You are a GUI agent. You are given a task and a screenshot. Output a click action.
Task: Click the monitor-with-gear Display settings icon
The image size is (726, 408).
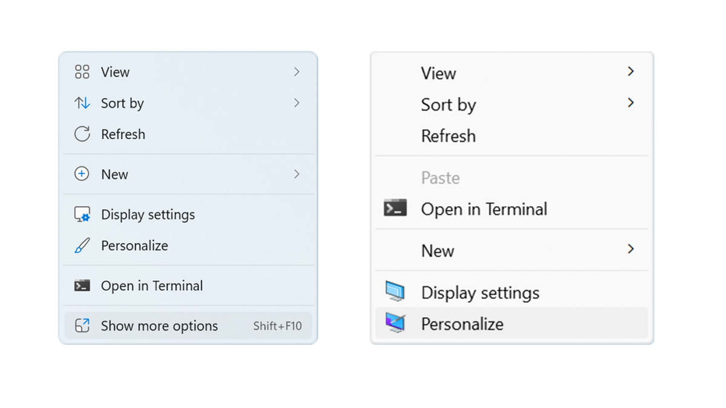click(x=82, y=215)
